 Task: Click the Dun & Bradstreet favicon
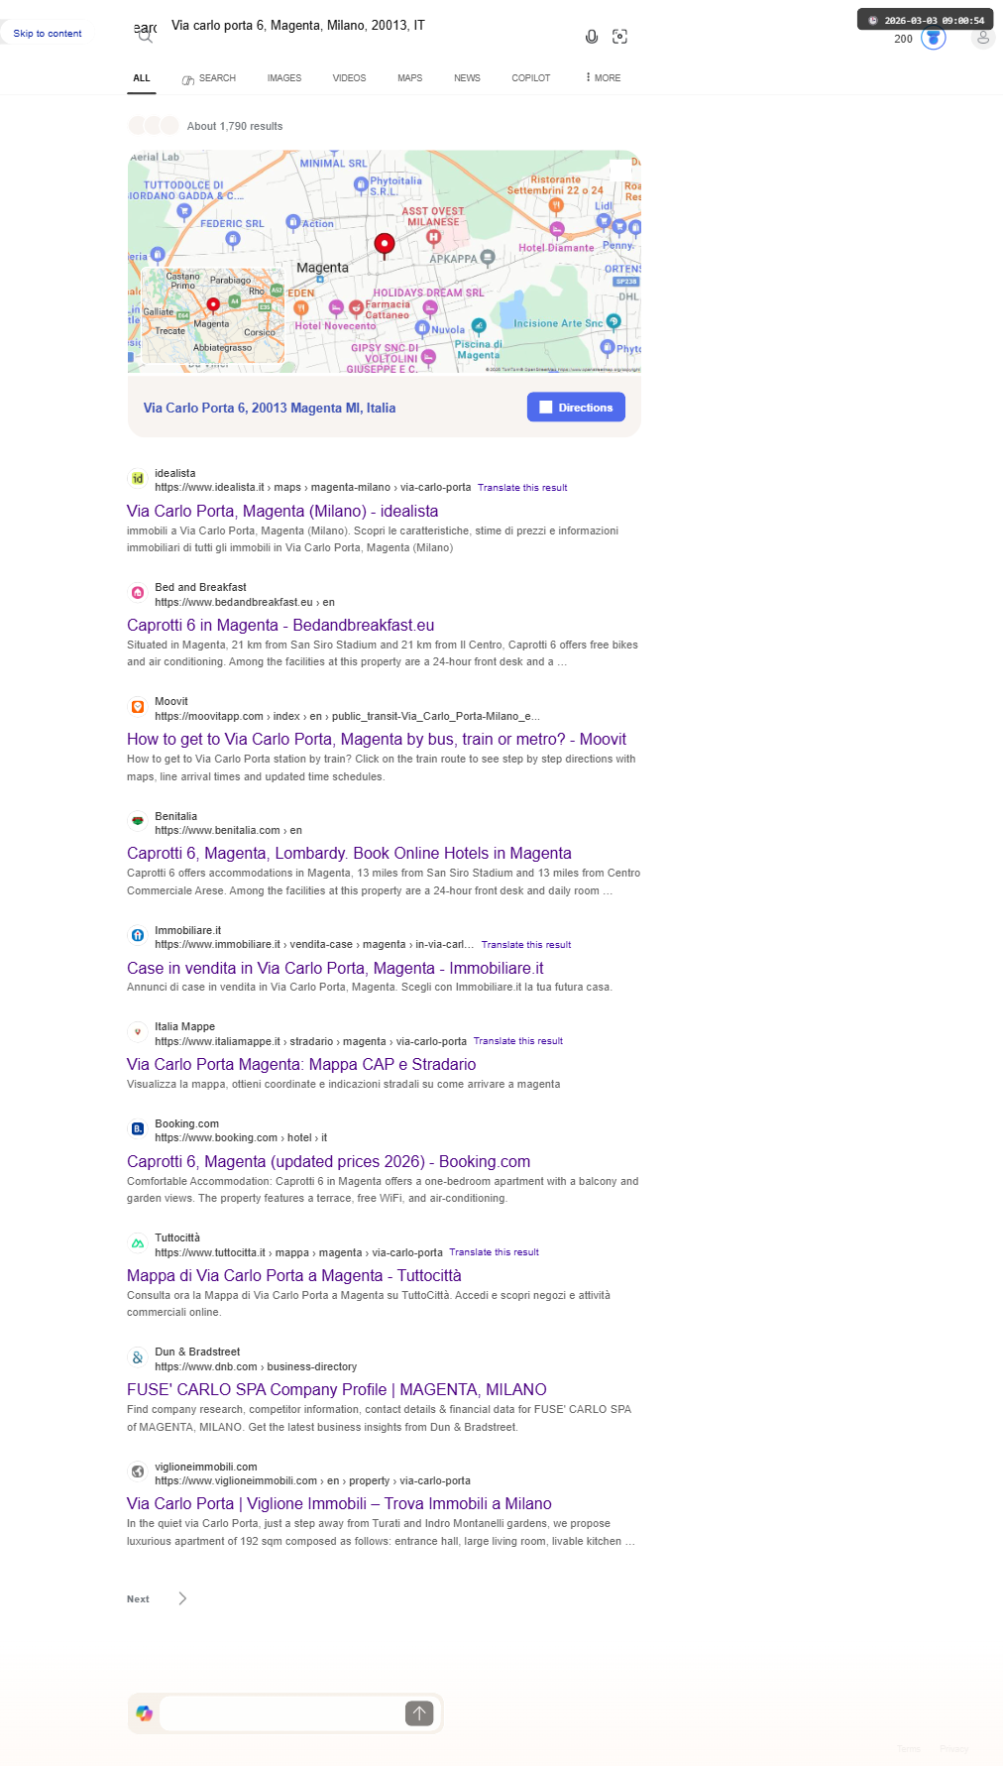[138, 1356]
